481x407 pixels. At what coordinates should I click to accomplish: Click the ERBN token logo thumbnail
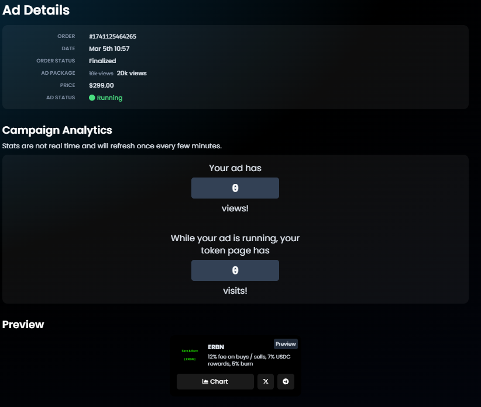pos(190,355)
